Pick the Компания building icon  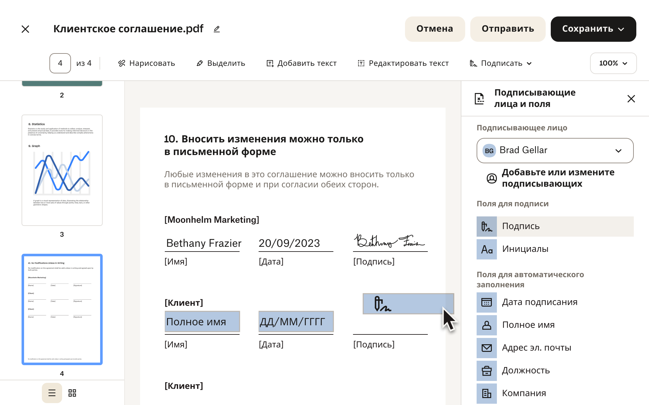487,394
